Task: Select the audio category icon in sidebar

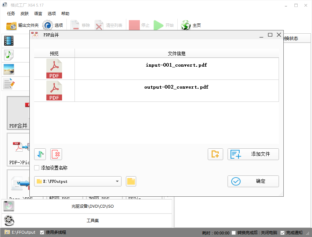Action: (8, 55)
